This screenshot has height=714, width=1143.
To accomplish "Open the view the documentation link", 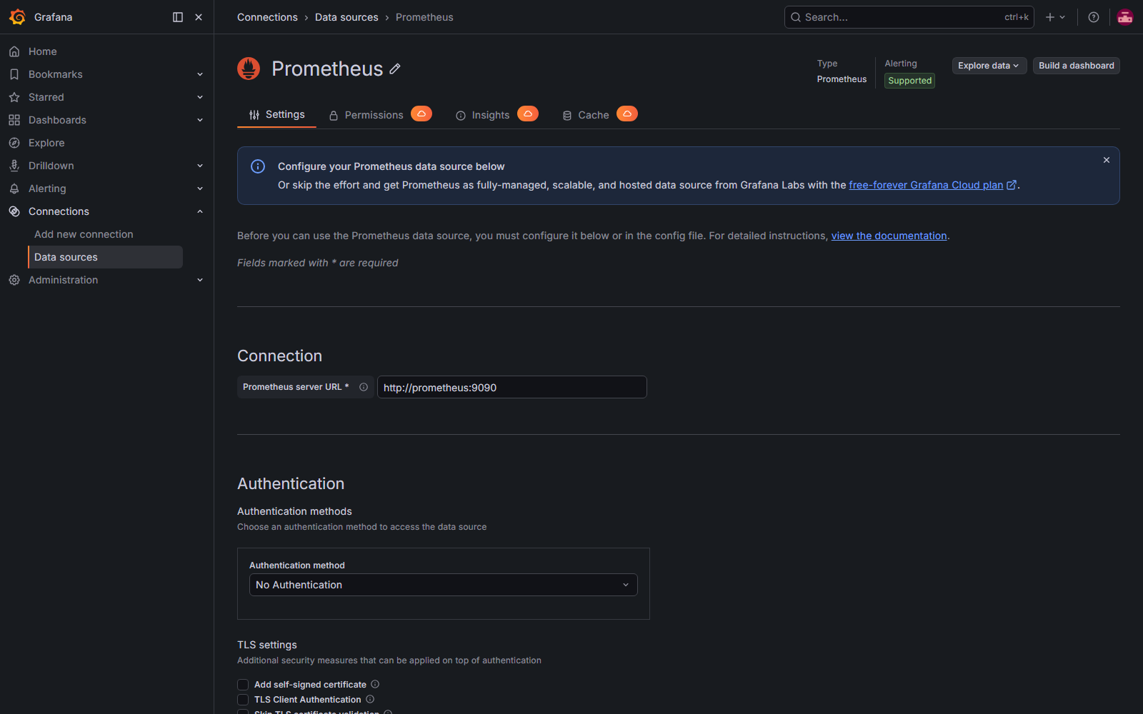I will [x=889, y=236].
